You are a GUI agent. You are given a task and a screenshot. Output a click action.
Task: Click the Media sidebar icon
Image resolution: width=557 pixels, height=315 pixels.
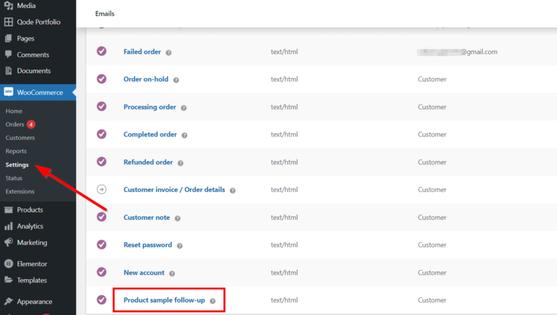[9, 5]
